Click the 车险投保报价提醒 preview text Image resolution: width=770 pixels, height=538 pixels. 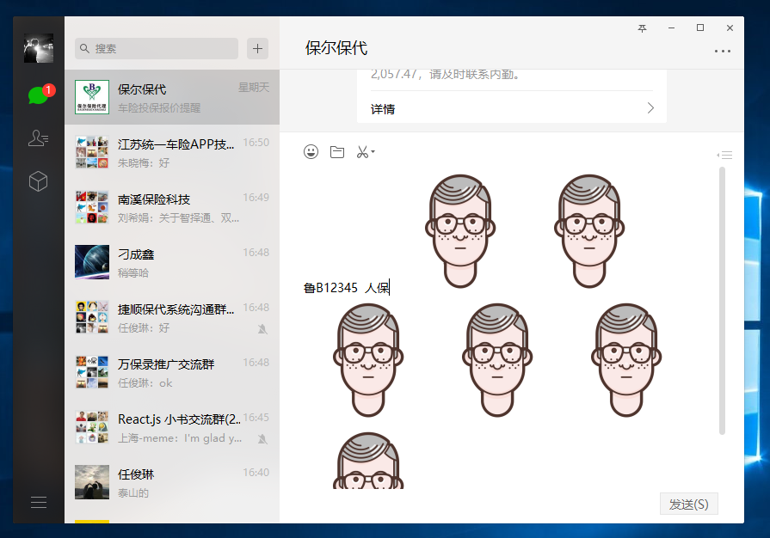[x=159, y=108]
